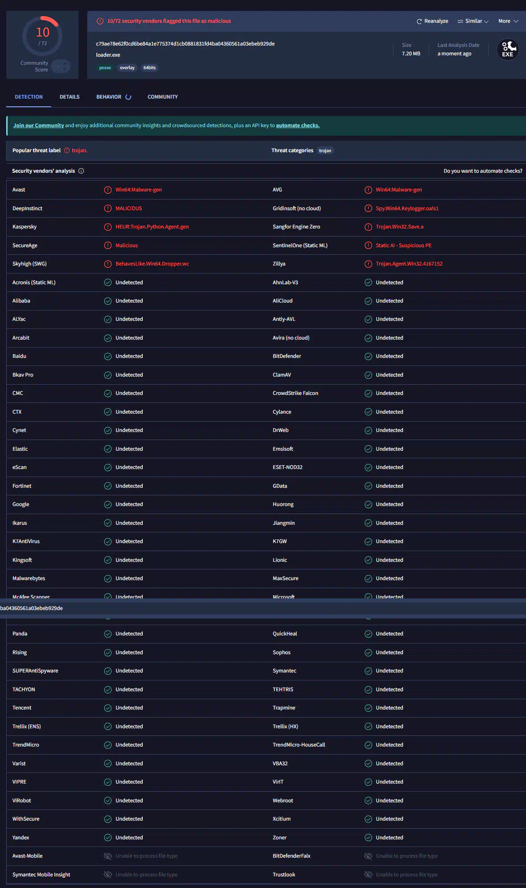Click the Community Score vote control
This screenshot has width=526, height=888.
[x=61, y=66]
